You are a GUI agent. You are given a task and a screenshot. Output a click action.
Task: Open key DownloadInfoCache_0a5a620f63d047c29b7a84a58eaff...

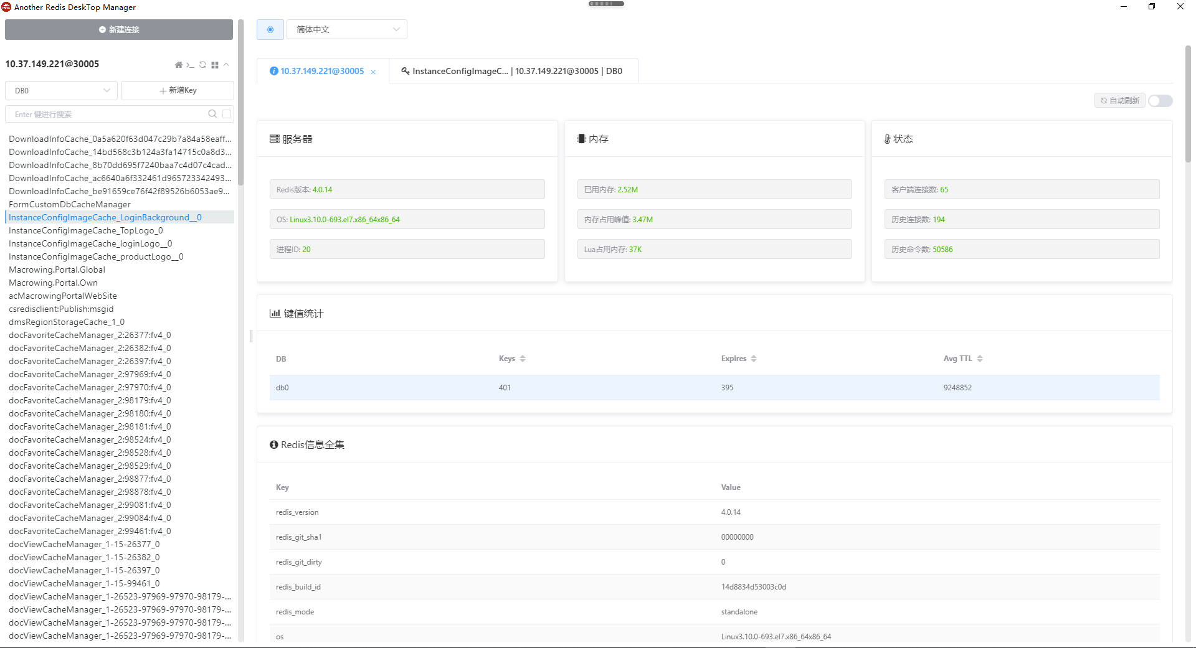(x=120, y=139)
